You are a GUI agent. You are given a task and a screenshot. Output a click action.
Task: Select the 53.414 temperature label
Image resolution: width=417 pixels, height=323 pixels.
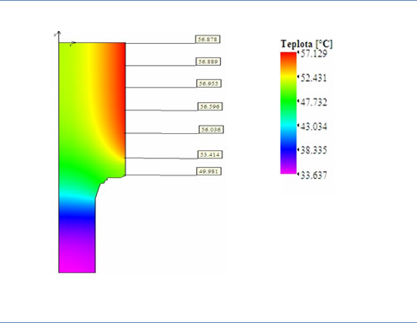(x=210, y=154)
